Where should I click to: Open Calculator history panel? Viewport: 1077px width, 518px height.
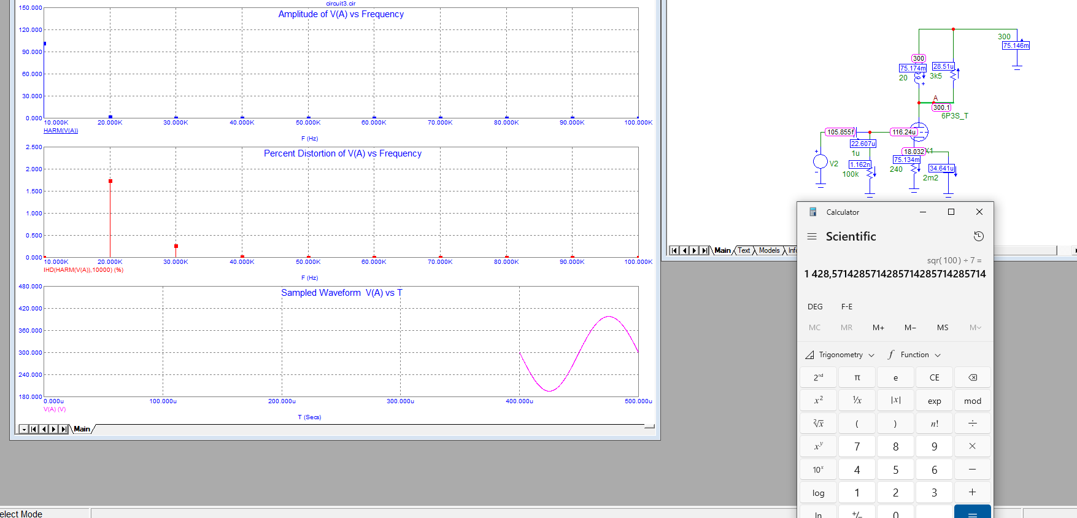click(979, 236)
